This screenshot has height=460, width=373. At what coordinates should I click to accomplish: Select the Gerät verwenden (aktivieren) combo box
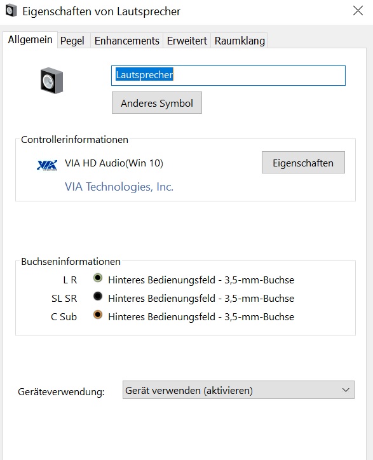[238, 390]
